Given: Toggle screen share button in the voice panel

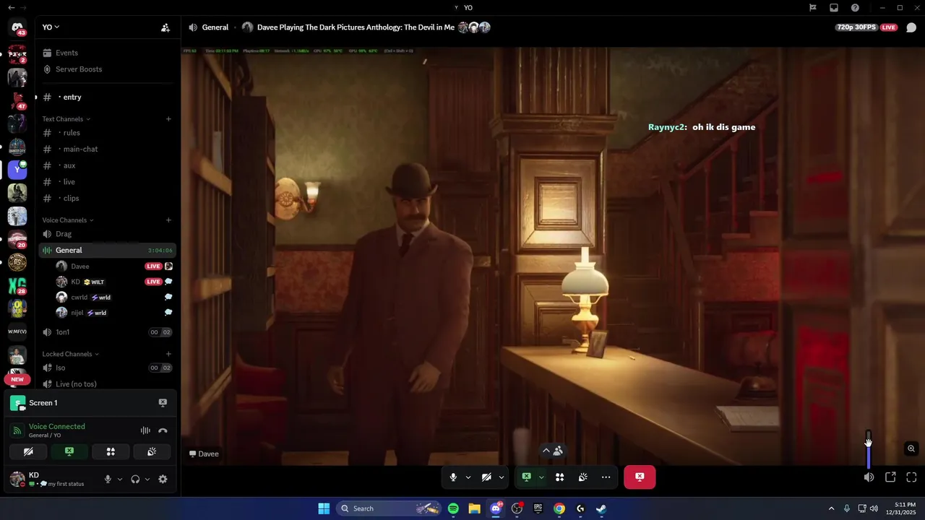Looking at the screenshot, I should point(69,451).
